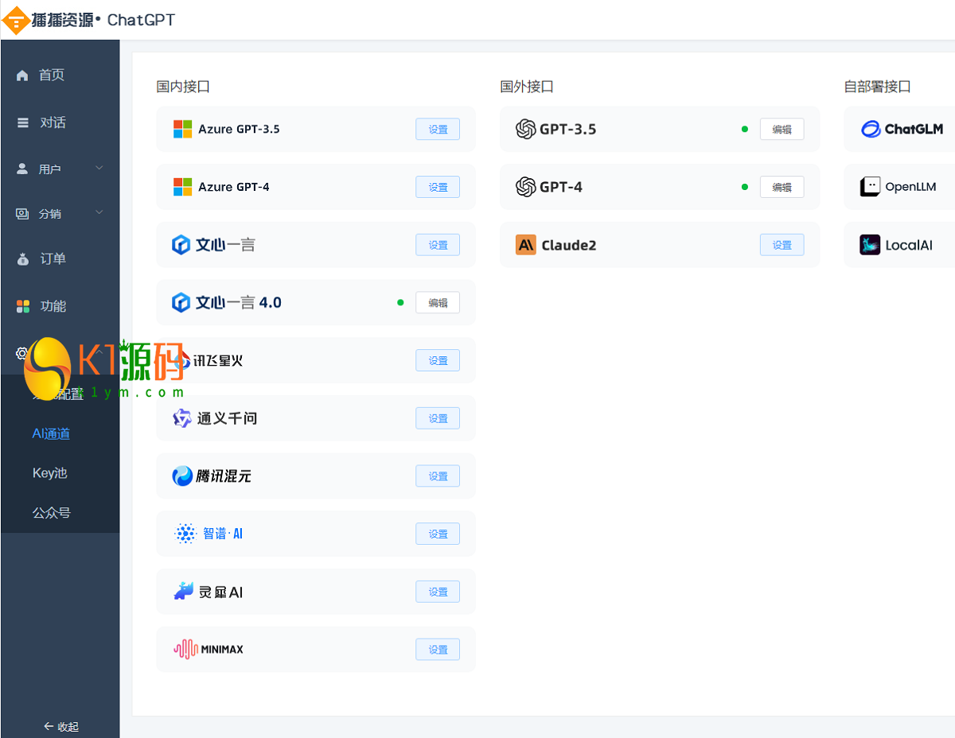Click 设置 for 灵犀AI
The width and height of the screenshot is (955, 738).
(438, 592)
